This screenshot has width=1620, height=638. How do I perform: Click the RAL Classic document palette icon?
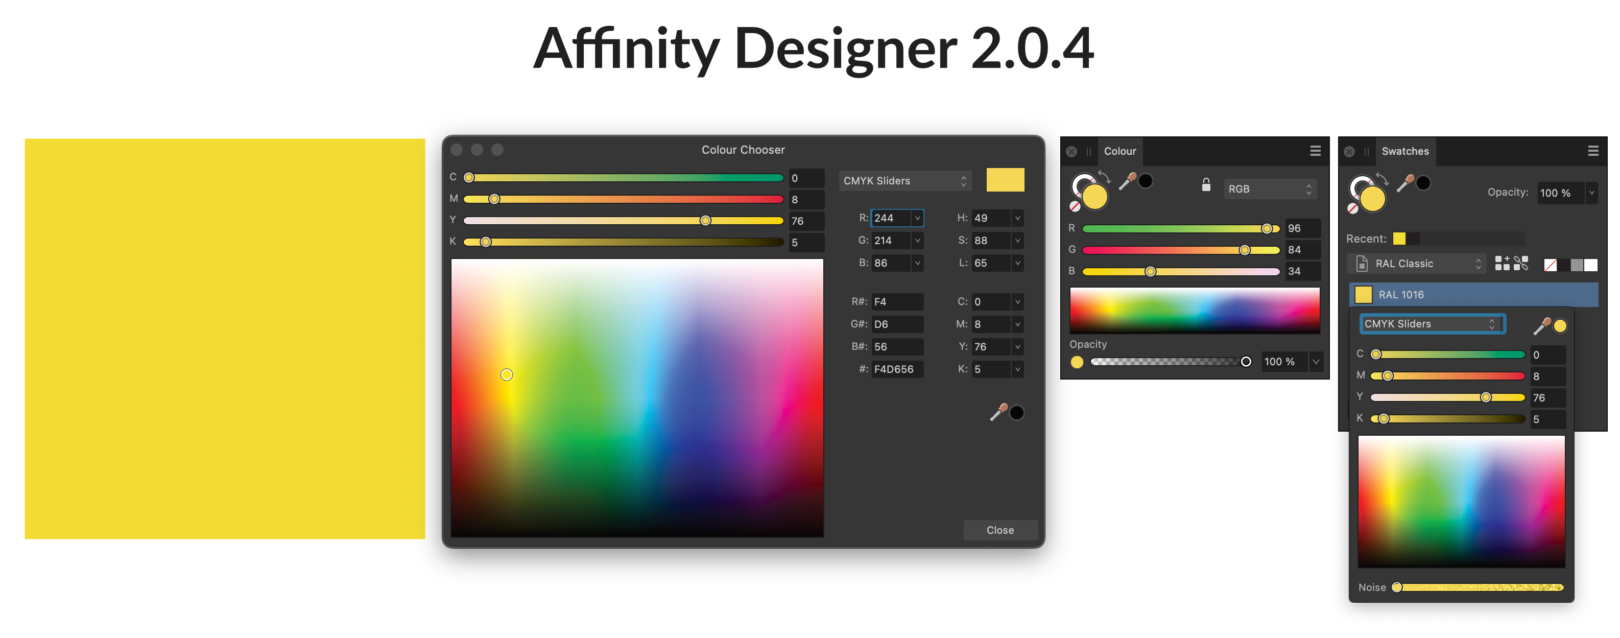point(1362,264)
